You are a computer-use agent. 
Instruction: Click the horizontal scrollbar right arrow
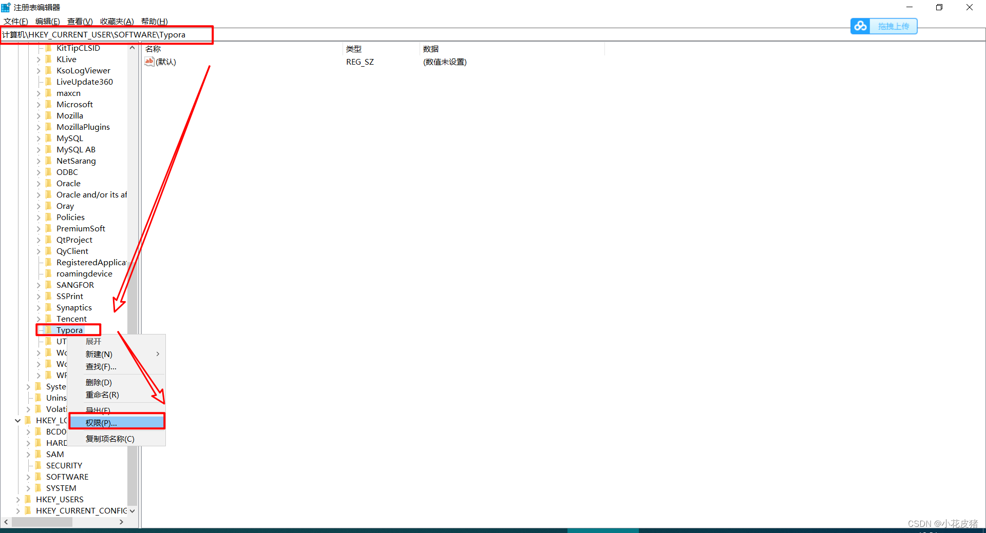tap(121, 522)
